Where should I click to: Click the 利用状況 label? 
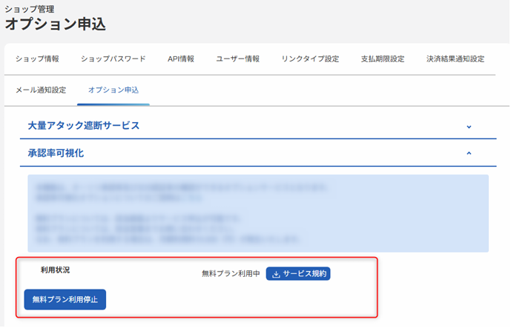tap(55, 270)
